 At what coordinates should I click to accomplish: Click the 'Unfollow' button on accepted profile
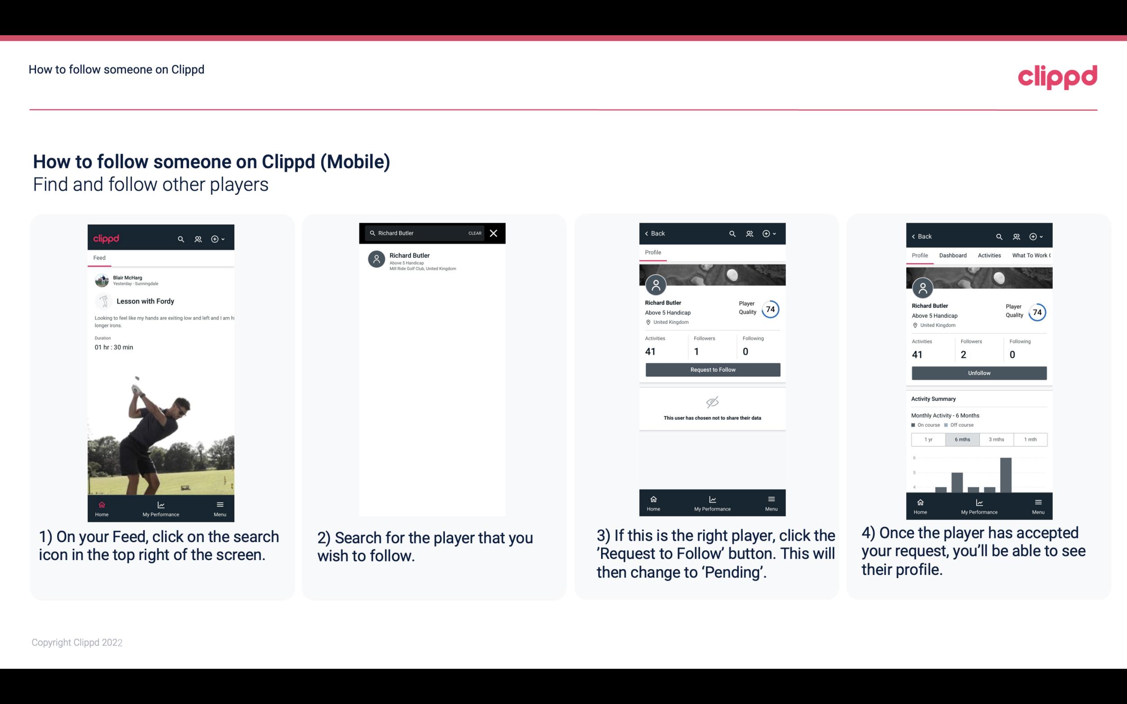[x=979, y=372]
